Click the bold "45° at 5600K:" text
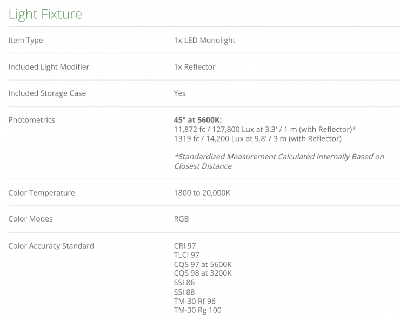Viewport: 400px width, 321px height. point(198,120)
